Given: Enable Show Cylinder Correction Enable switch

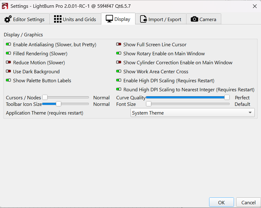Looking at the screenshot, I should pos(119,62).
